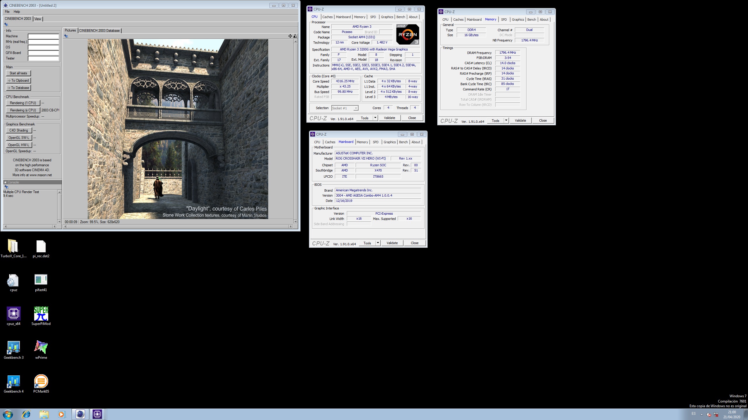Click the pin icon under CINEBENCH 2003 tab
This screenshot has width=748, height=420.
[x=6, y=24]
